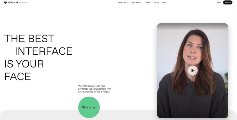Click the green circular Sign up button
237x120 pixels.
tap(89, 107)
